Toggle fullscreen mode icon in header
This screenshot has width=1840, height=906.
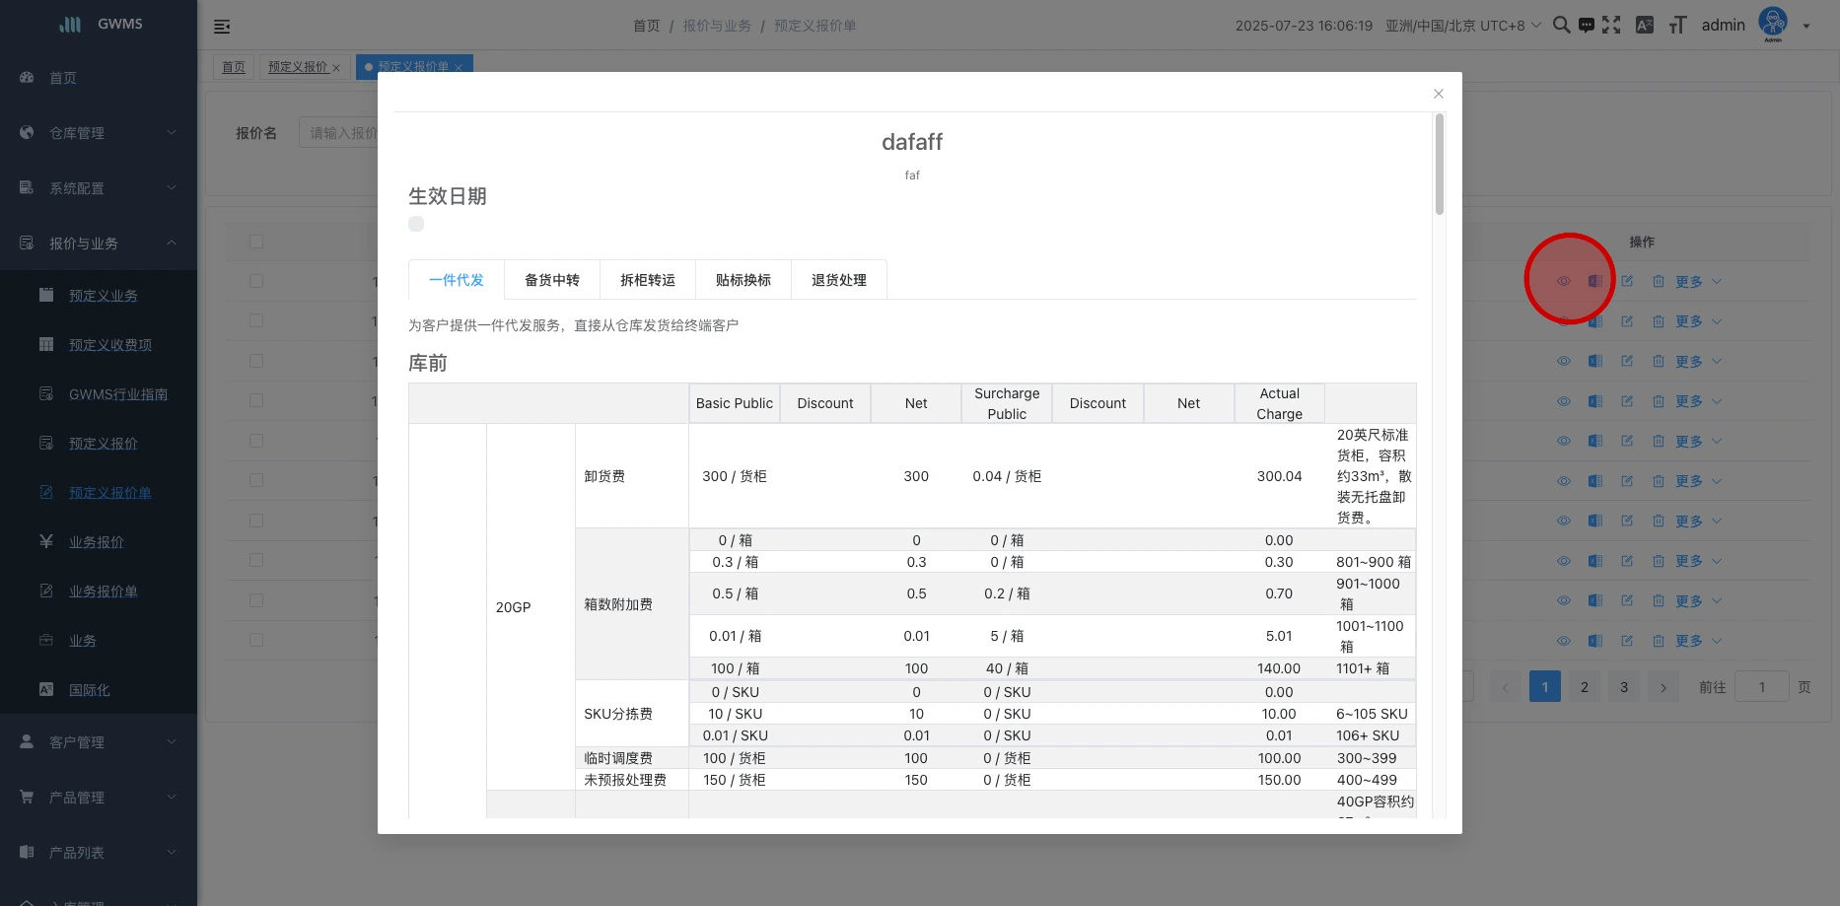[x=1611, y=26]
